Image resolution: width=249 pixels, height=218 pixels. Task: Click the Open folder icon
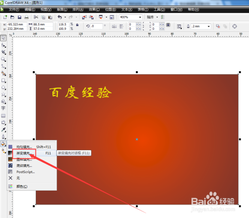(x=12, y=17)
